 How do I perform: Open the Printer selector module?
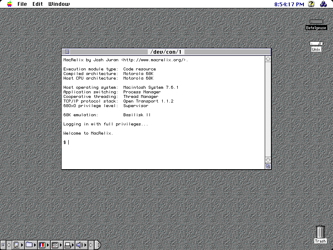click(69, 245)
